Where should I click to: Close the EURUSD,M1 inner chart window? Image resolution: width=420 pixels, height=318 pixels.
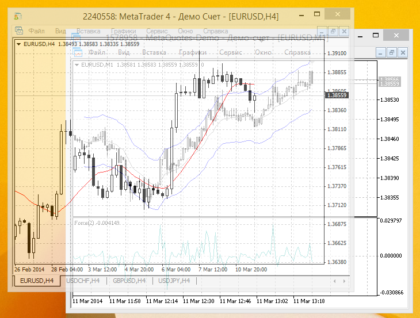[403, 53]
